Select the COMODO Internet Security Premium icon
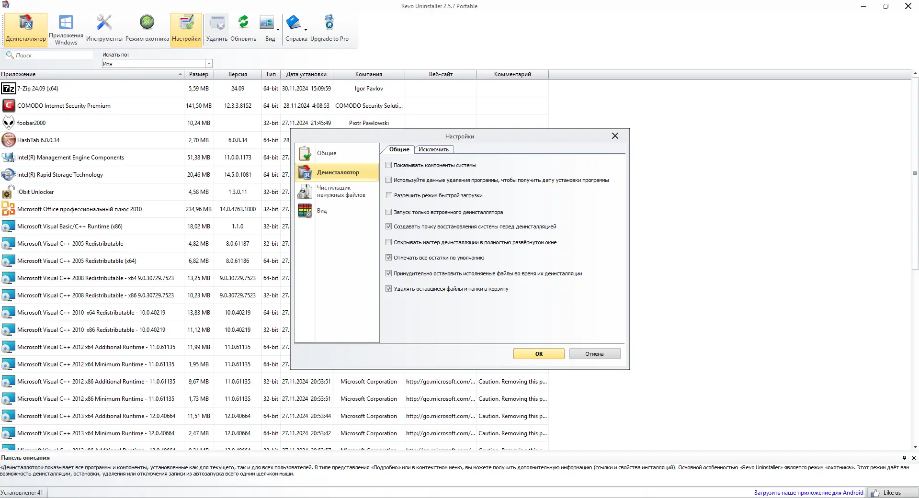The image size is (919, 498). (x=9, y=106)
